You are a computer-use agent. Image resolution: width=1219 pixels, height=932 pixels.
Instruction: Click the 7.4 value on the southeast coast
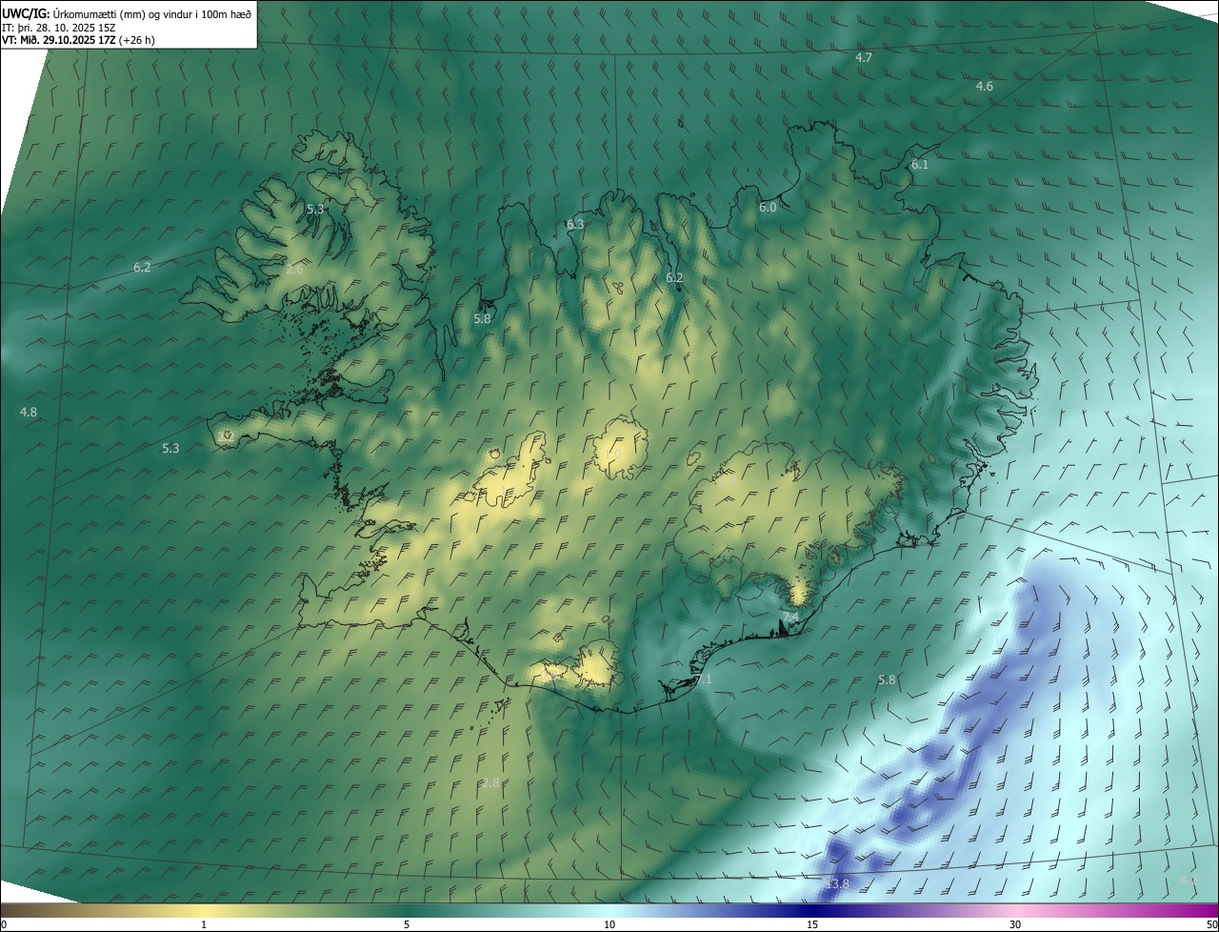point(790,618)
